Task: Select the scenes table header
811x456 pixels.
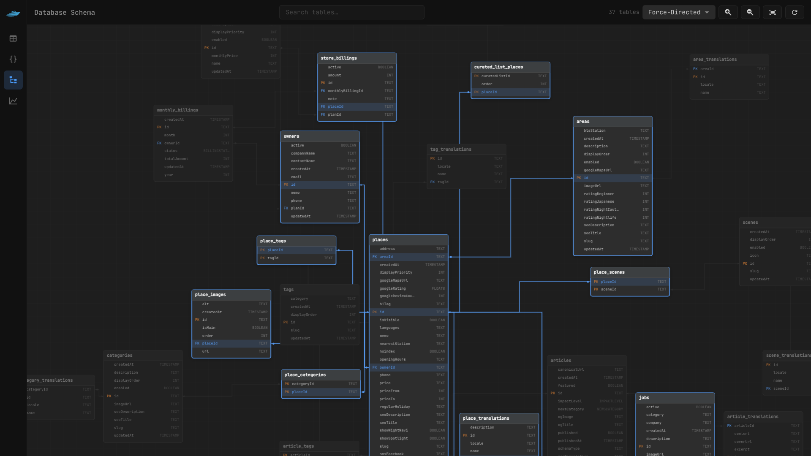Action: (775, 223)
